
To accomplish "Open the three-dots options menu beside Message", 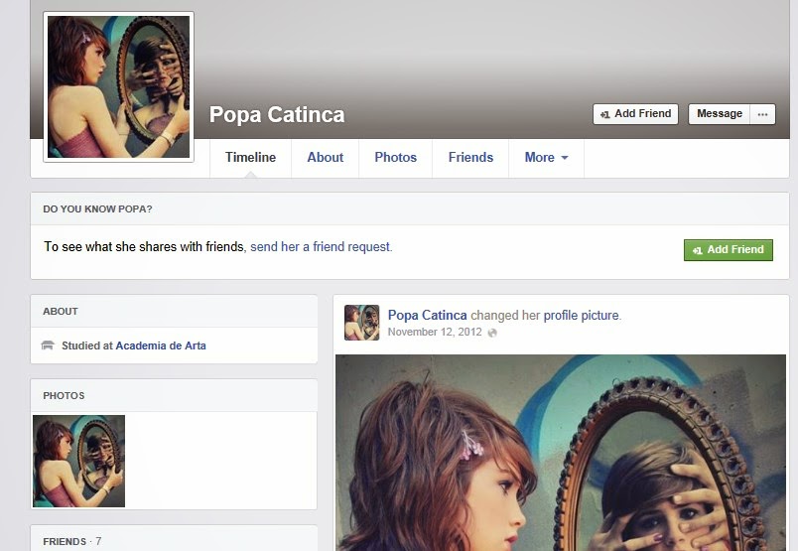I will coord(762,114).
